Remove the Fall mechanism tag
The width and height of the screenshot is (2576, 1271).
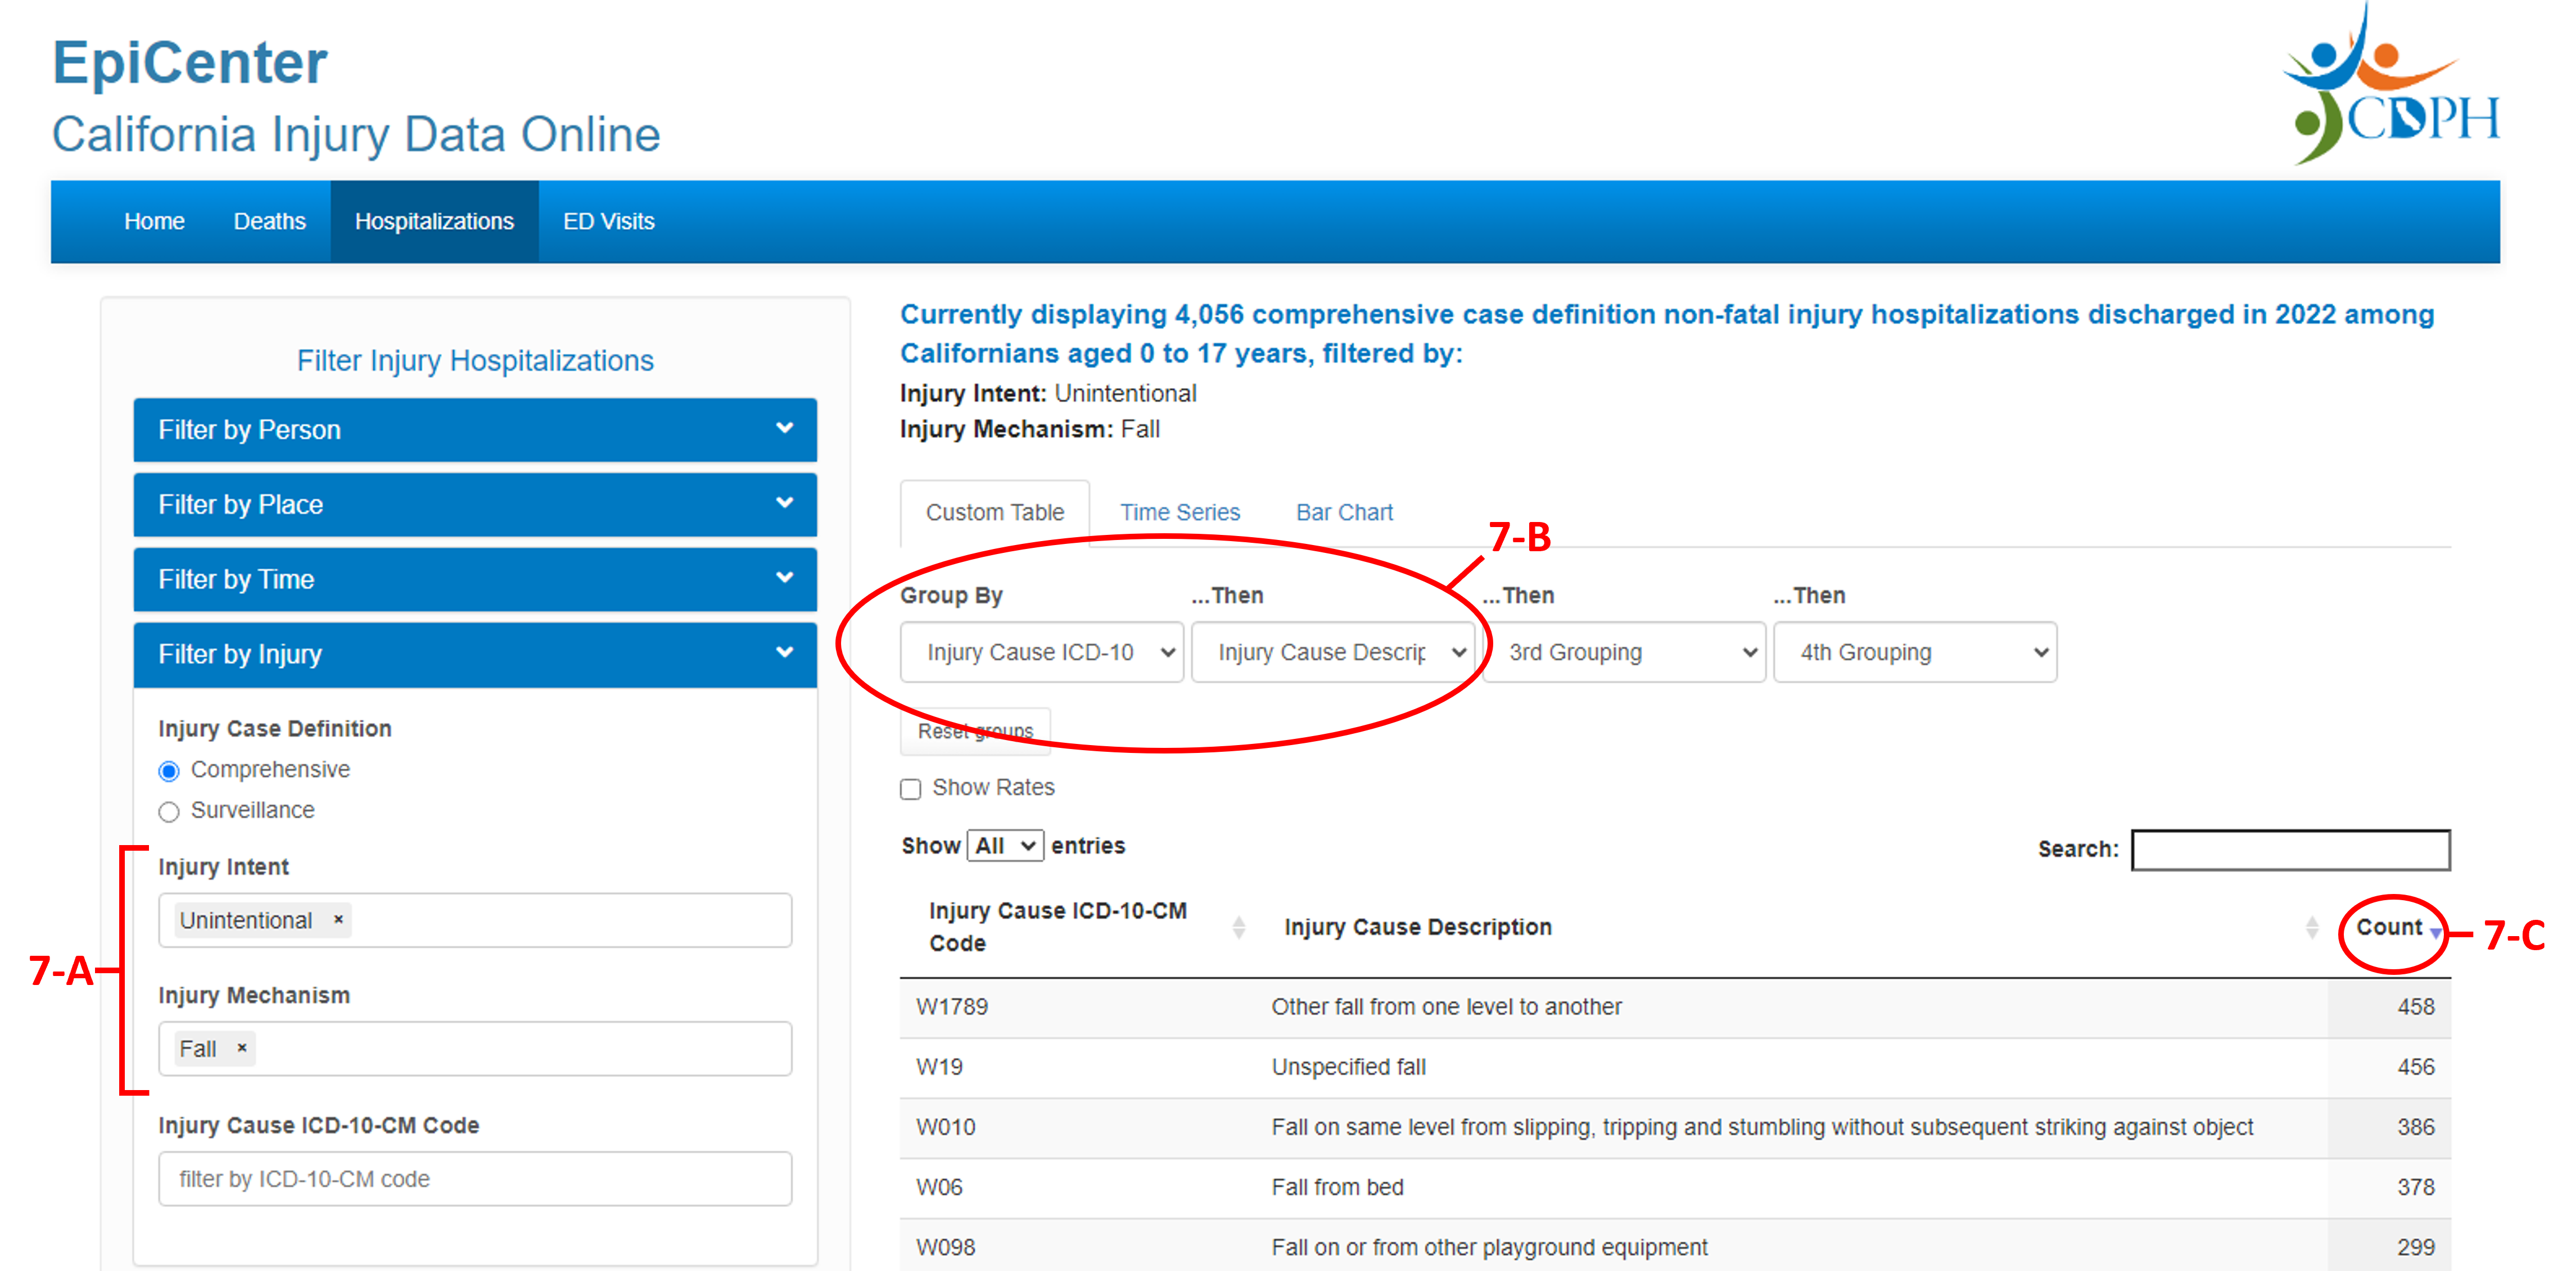(241, 1048)
